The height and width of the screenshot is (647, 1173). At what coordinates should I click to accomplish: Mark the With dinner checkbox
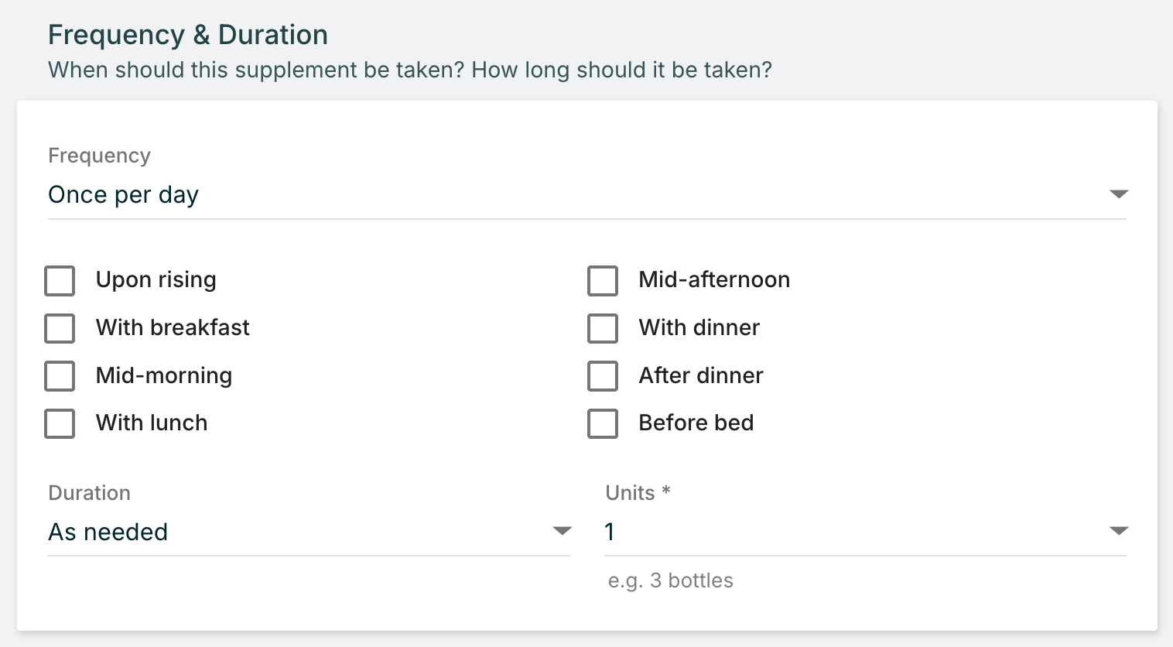pyautogui.click(x=603, y=328)
